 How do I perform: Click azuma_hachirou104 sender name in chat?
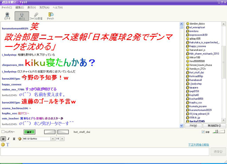(x=15, y=108)
